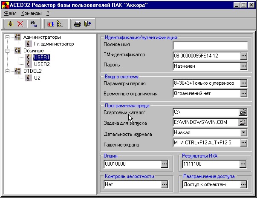Click the field containing E:\WINDOWS\WIN.COM

[206, 122]
